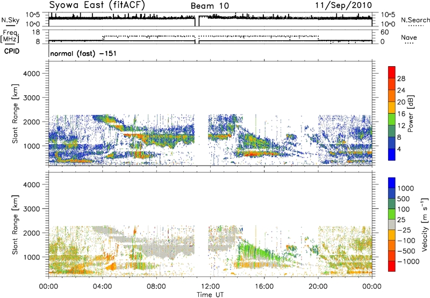Screen dimensions: 430x298
Task: Click the "16:00" time tick label
Action: point(264,287)
